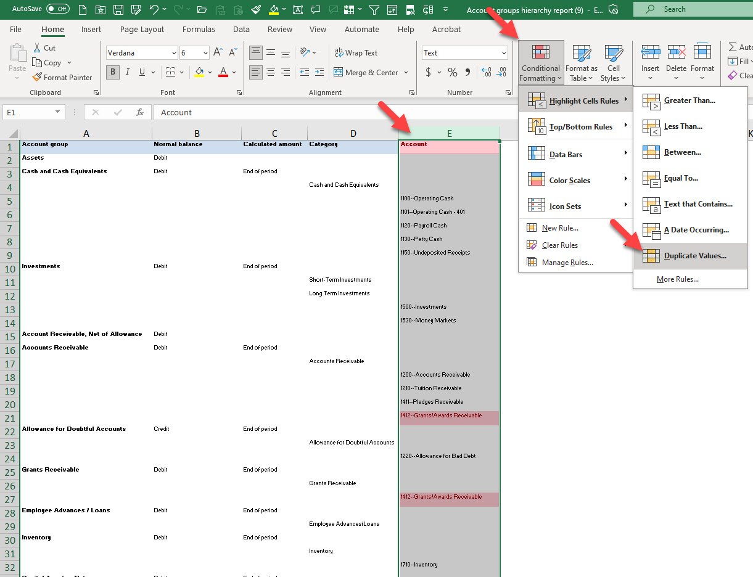Open the Formulas ribbon tab
The image size is (753, 577).
199,29
